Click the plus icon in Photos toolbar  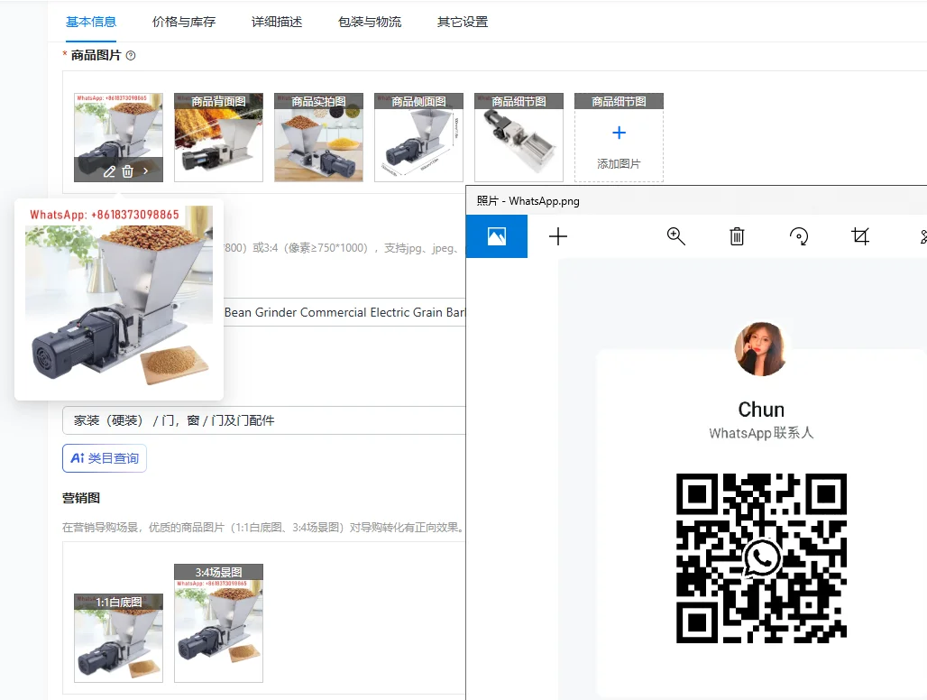[x=558, y=236]
